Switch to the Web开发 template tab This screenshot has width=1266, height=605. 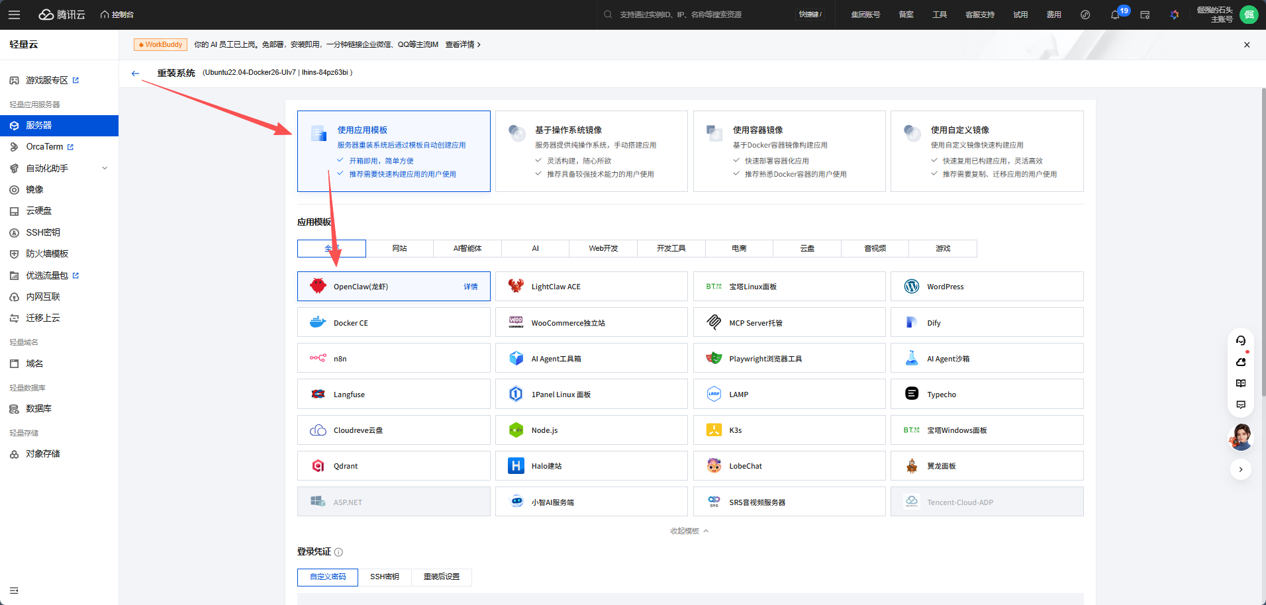(603, 248)
